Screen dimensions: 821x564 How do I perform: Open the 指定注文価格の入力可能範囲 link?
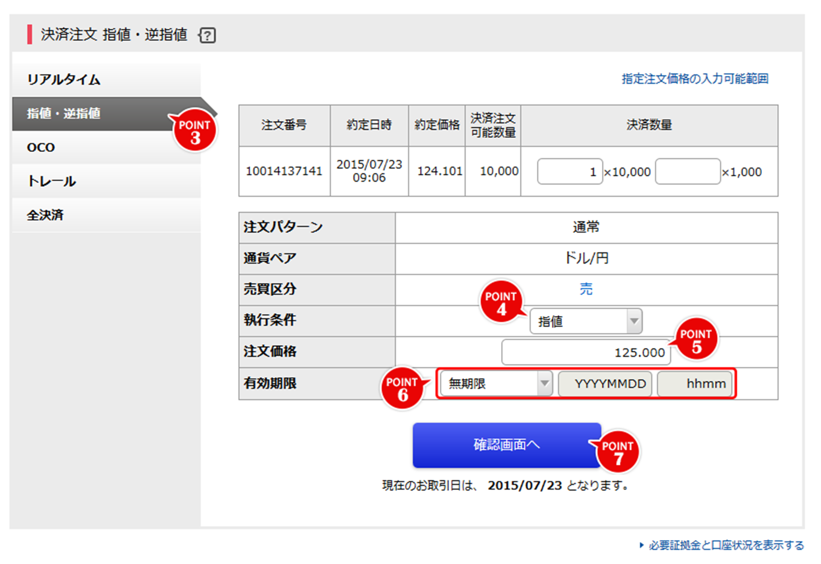[x=695, y=79]
